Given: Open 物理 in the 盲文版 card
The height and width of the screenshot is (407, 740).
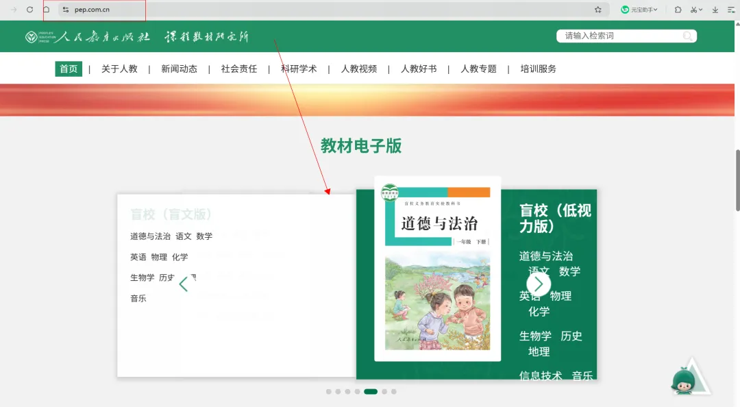Looking at the screenshot, I should coord(159,257).
